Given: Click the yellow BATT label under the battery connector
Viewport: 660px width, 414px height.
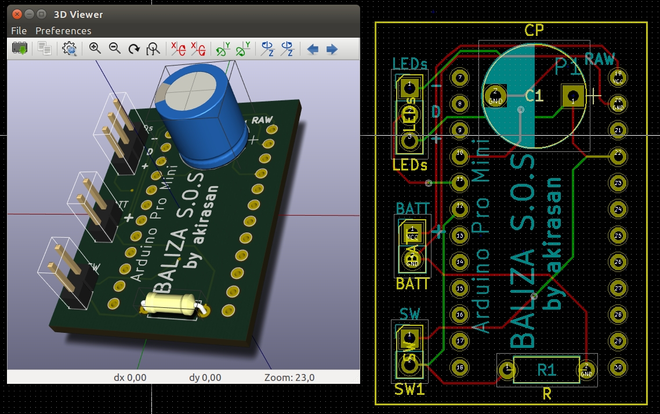Looking at the screenshot, I should tap(412, 284).
